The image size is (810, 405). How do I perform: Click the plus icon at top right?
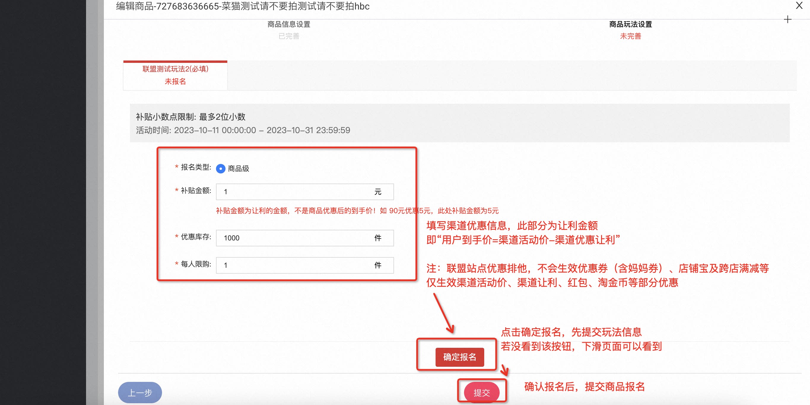click(787, 20)
